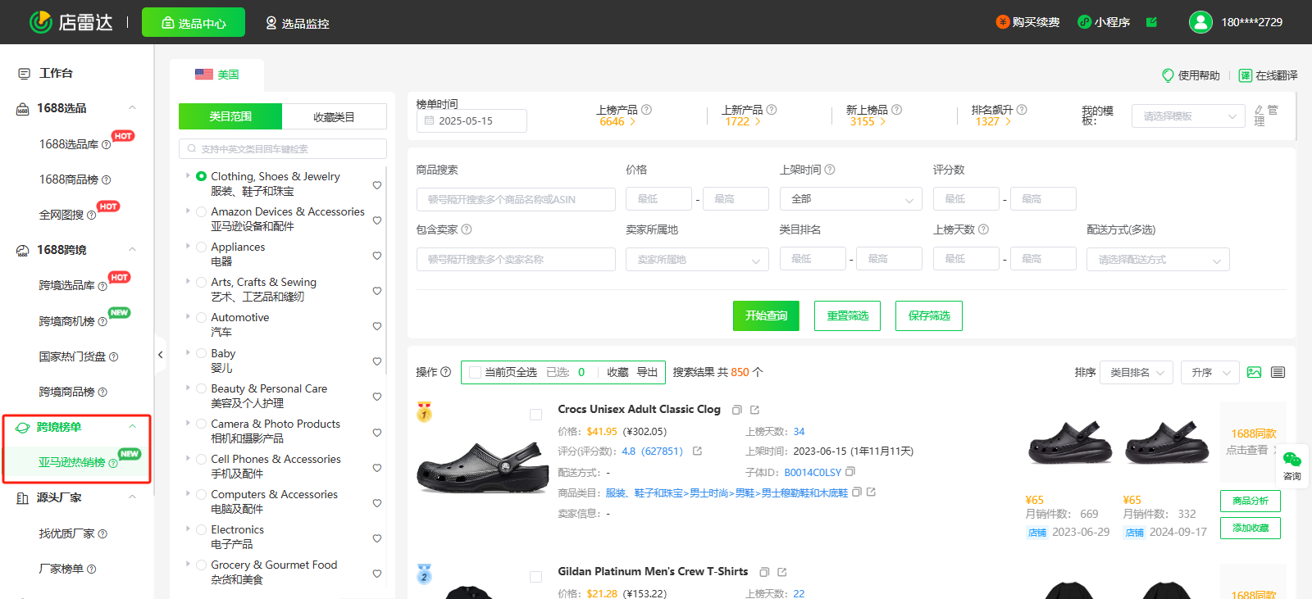Open the product monitoring top menu

click(x=297, y=23)
